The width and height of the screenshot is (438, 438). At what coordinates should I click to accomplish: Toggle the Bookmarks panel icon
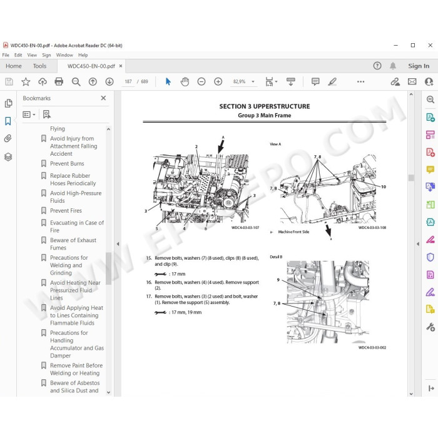pos(8,121)
